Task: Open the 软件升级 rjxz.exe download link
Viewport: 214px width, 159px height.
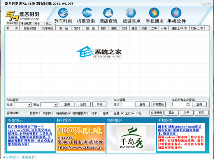Action: (x=31, y=135)
